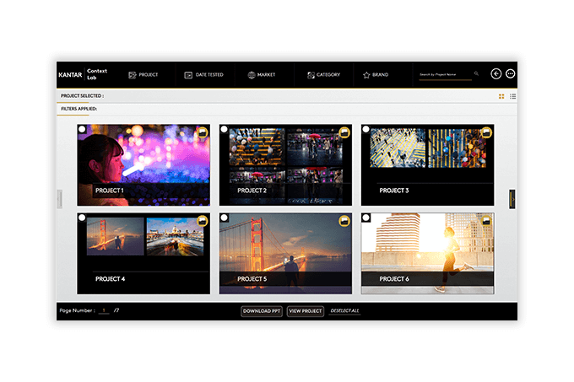Click the yellow folder icon on Project 1

pos(203,132)
